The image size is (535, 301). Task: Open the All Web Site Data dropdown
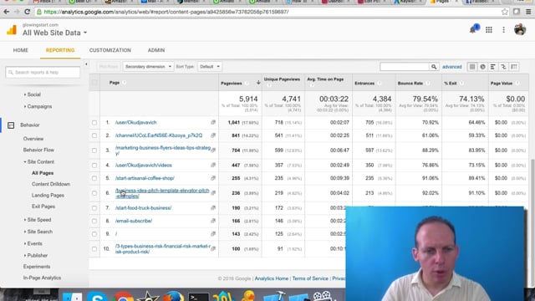[54, 33]
